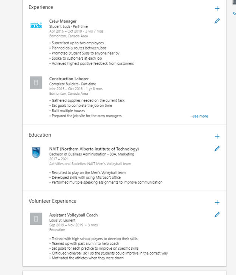Click the Education section heading
The height and width of the screenshot is (275, 236).
[x=40, y=135]
